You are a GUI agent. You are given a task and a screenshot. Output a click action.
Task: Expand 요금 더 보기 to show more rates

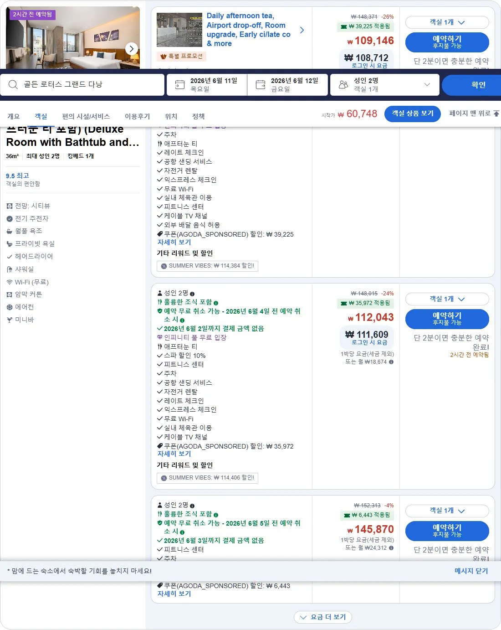pyautogui.click(x=323, y=617)
